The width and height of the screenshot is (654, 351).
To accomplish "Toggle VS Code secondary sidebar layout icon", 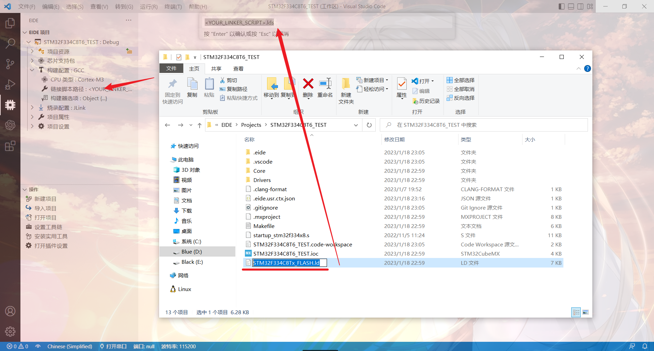I will 581,6.
